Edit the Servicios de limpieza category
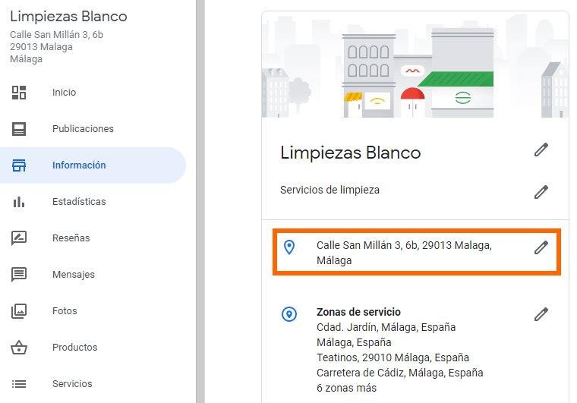 [x=541, y=192]
